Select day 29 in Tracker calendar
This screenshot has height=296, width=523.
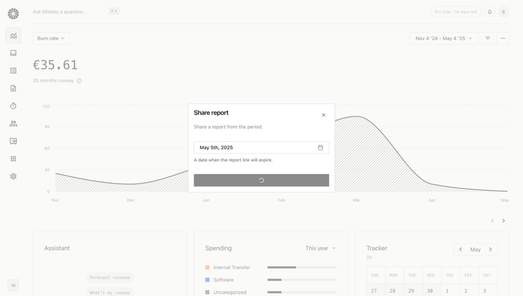pyautogui.click(x=413, y=290)
